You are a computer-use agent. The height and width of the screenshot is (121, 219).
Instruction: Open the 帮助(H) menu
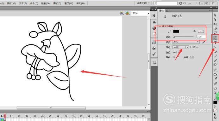click(80, 3)
